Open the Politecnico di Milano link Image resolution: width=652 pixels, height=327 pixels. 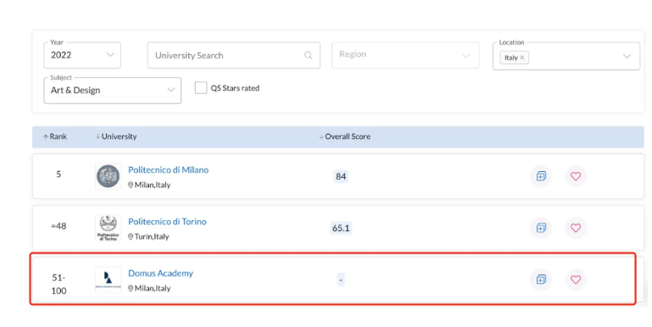169,169
